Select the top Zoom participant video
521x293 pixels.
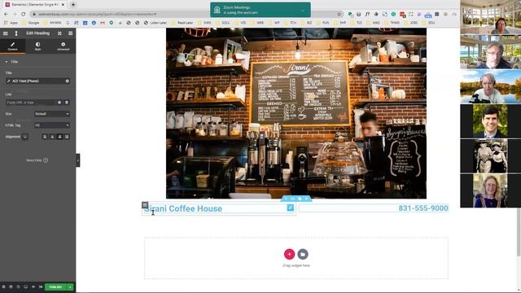(x=490, y=17)
